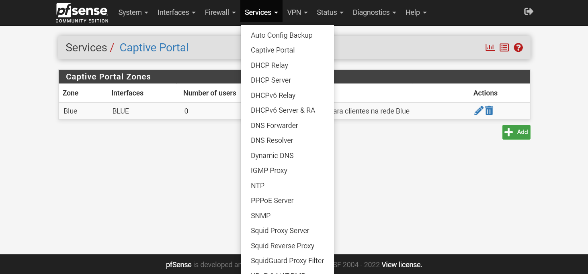Click the green plus icon on Add button

pos(509,132)
